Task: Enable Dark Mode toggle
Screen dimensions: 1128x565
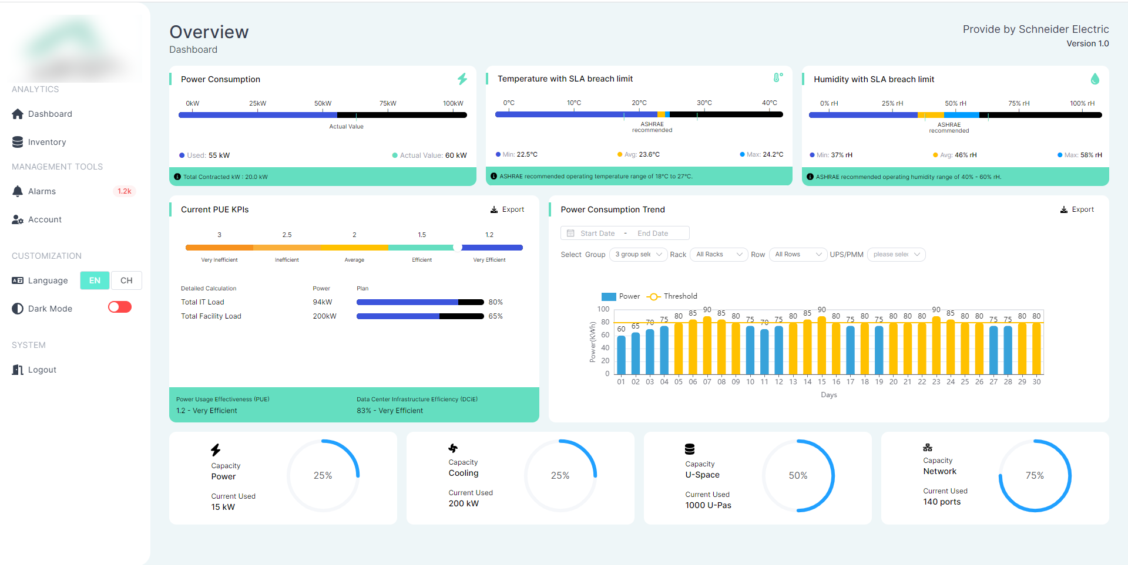Action: 119,307
